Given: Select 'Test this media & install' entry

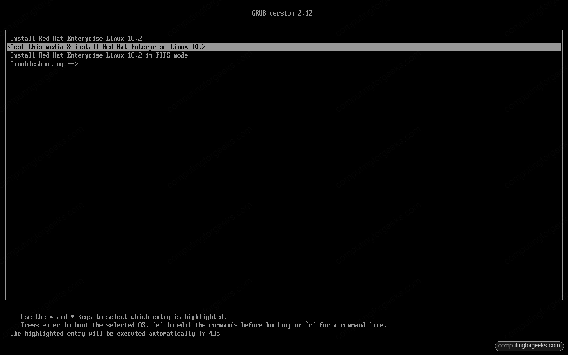Looking at the screenshot, I should point(284,47).
